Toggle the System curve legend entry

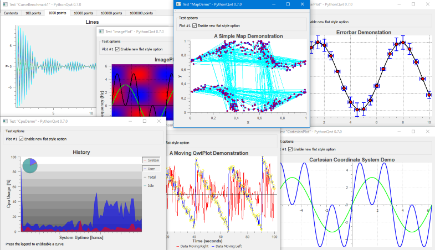tap(152, 160)
